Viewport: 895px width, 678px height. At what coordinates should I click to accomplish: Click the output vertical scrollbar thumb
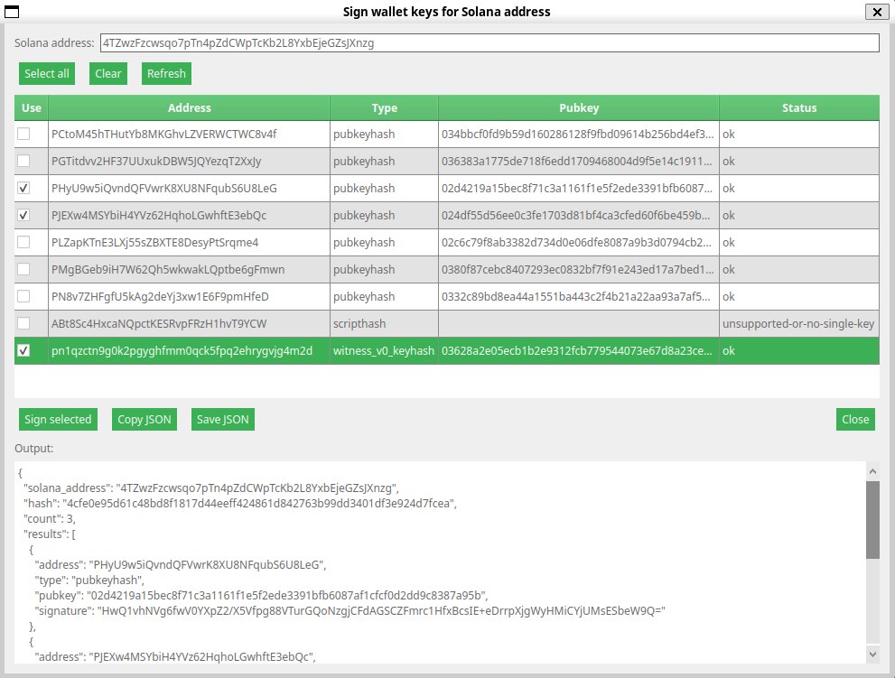[x=872, y=520]
